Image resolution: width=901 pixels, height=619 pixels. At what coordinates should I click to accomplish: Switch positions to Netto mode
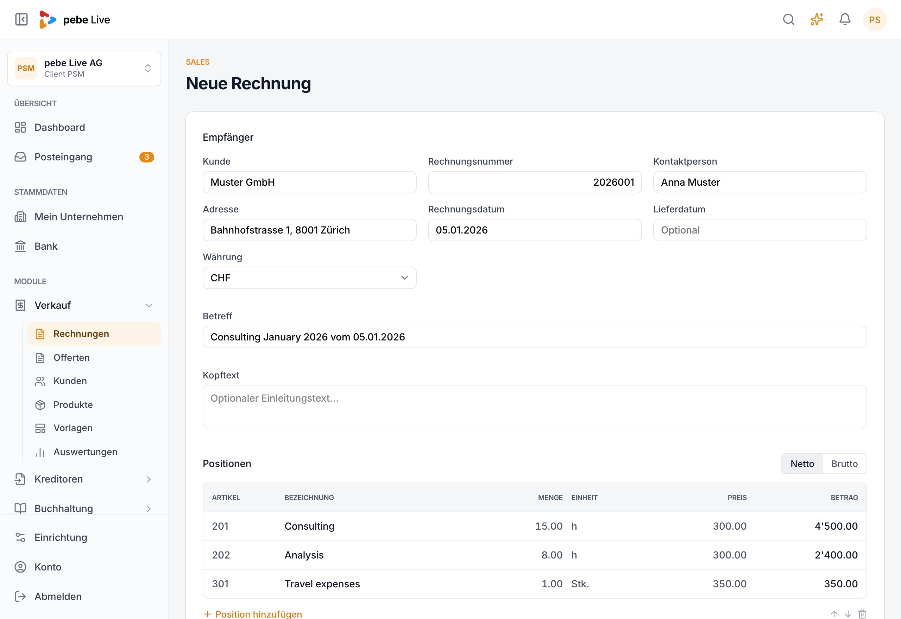coord(802,464)
